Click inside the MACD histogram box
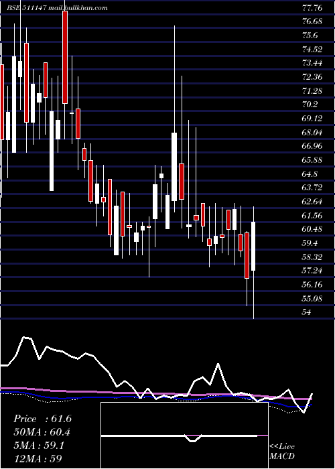The height and width of the screenshot is (469, 335). tap(184, 435)
